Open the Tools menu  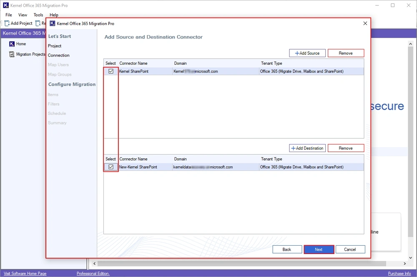[38, 15]
